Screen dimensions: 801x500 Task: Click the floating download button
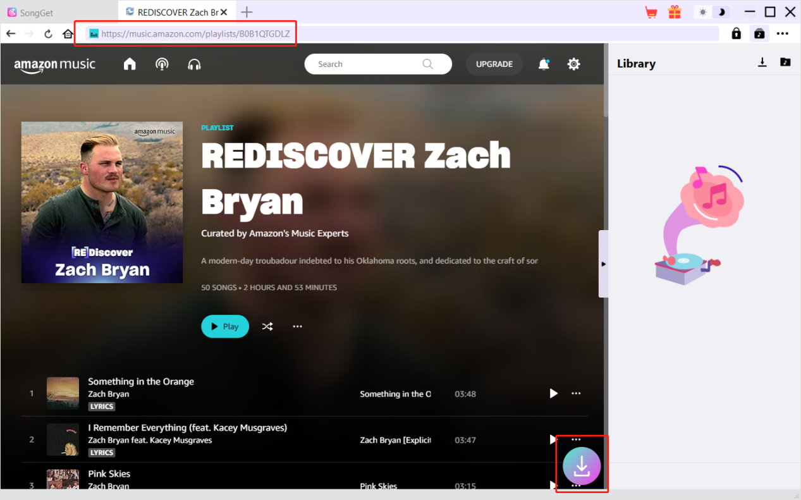(x=582, y=466)
